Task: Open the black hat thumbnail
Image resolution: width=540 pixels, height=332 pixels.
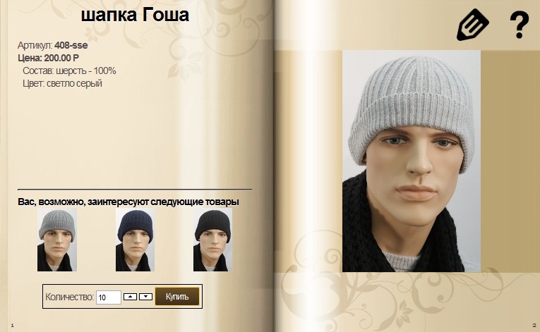Action: 212,240
